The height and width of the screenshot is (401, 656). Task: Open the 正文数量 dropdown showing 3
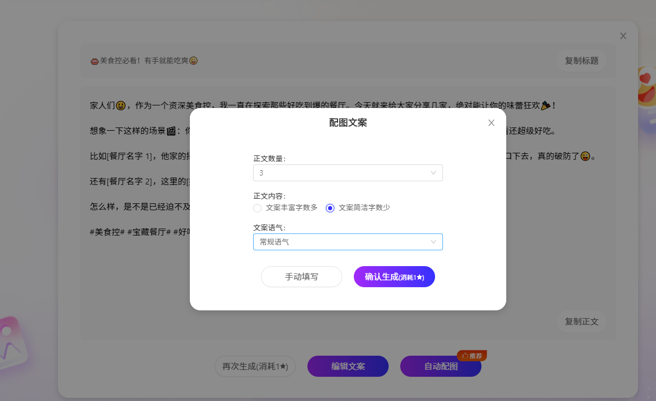click(x=348, y=173)
